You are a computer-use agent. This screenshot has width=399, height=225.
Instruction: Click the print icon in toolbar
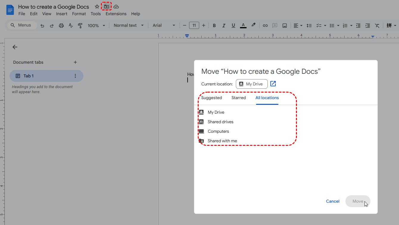coord(61,26)
